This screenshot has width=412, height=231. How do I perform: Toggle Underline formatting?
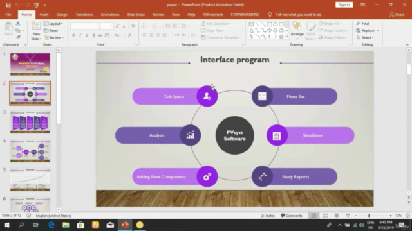(x=87, y=35)
